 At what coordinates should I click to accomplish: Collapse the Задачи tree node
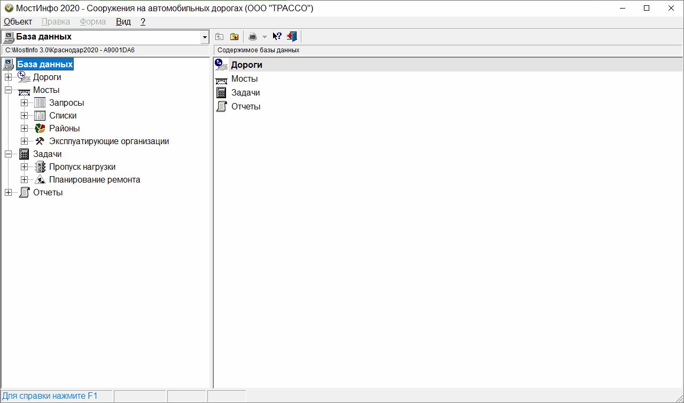[8, 154]
